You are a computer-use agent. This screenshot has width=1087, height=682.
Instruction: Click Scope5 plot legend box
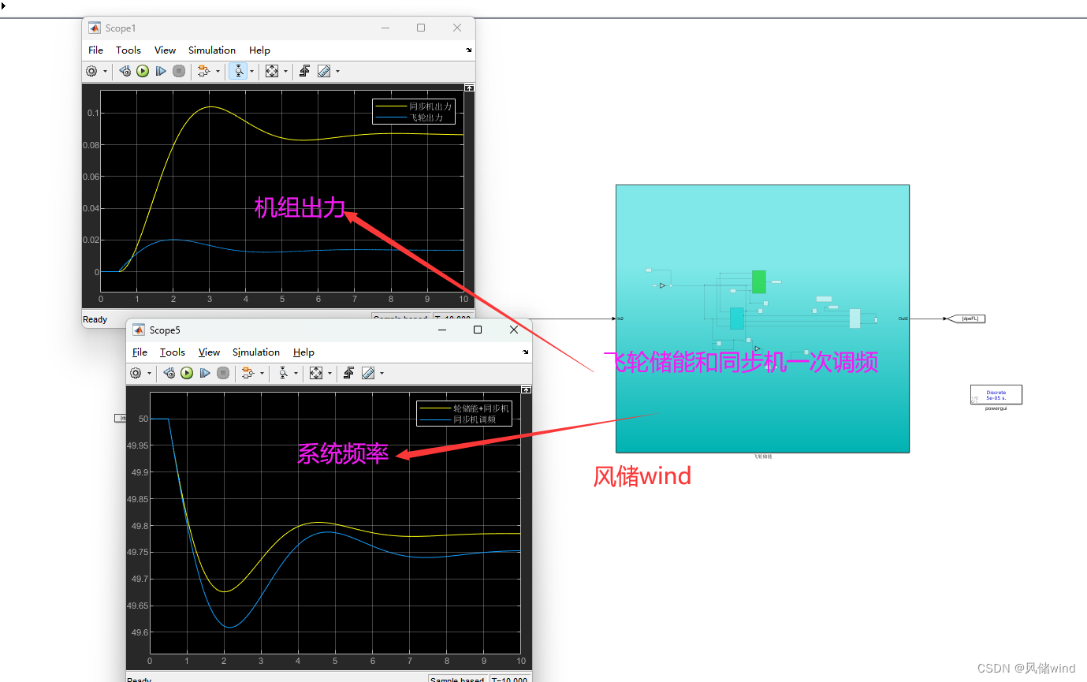pos(464,414)
